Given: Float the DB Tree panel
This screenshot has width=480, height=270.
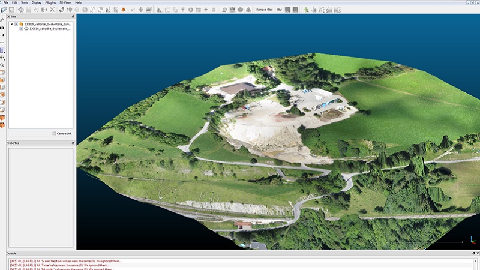Looking at the screenshot, I should [x=73, y=17].
